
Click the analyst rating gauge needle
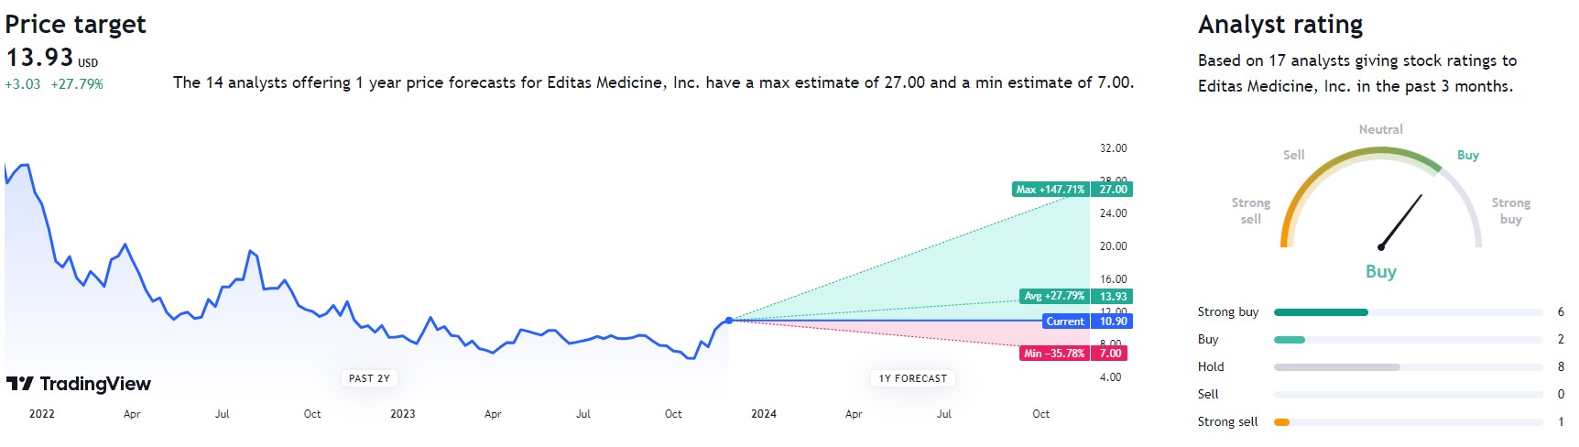pos(1401,221)
